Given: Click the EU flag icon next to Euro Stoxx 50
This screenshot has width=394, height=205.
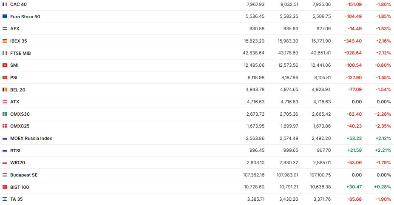Looking at the screenshot, I should pos(5,17).
